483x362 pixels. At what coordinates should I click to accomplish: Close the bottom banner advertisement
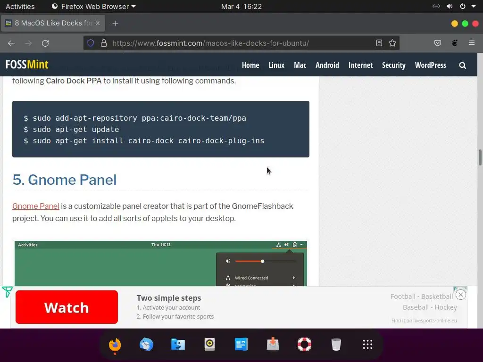click(x=461, y=295)
